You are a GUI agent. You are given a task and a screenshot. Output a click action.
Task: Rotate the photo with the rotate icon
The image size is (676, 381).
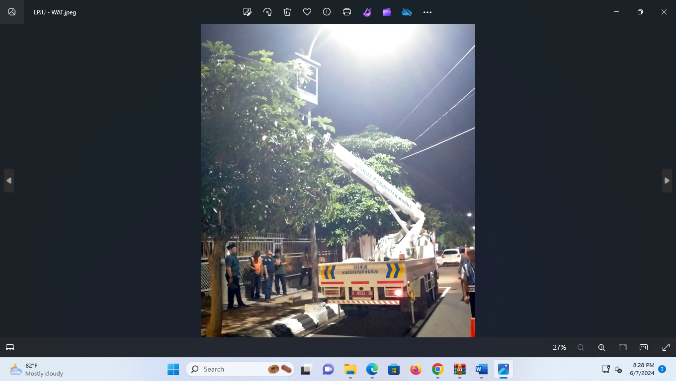(x=267, y=12)
